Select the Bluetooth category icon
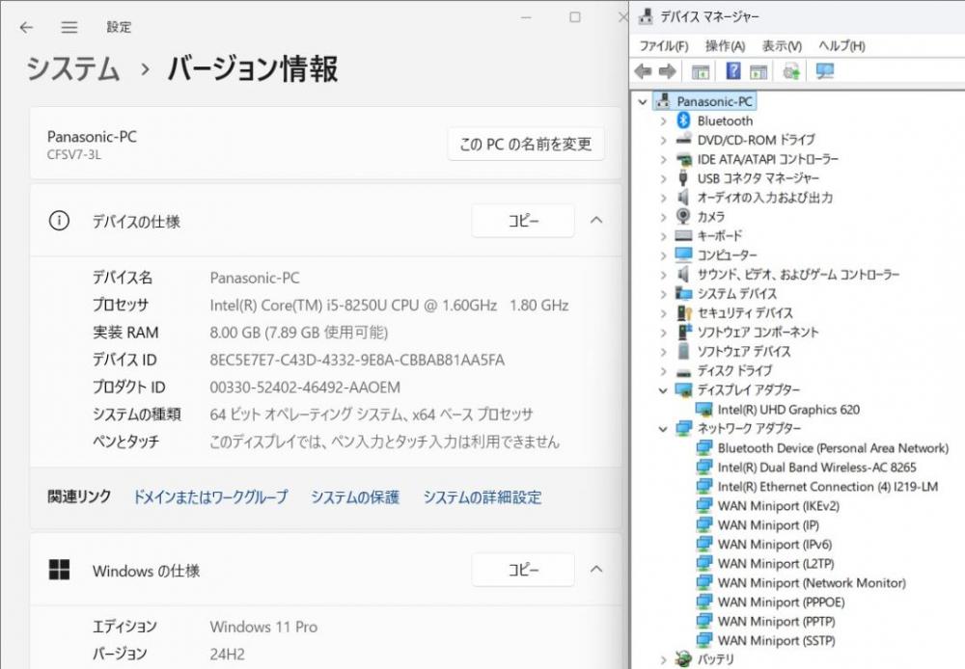 (x=683, y=120)
